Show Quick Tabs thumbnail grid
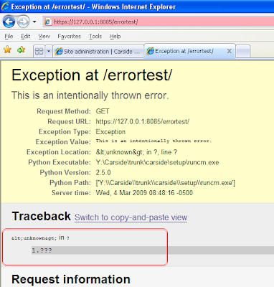Image resolution: width=274 pixels, height=287 pixels. pyautogui.click(x=39, y=51)
